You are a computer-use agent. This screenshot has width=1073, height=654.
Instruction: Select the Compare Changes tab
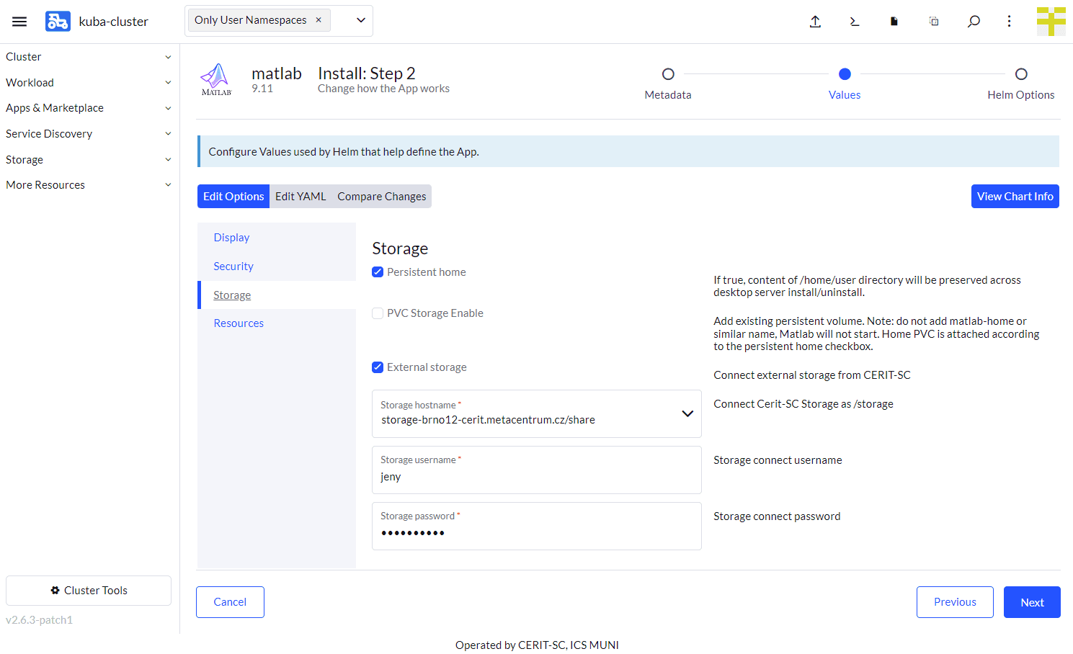(x=381, y=196)
